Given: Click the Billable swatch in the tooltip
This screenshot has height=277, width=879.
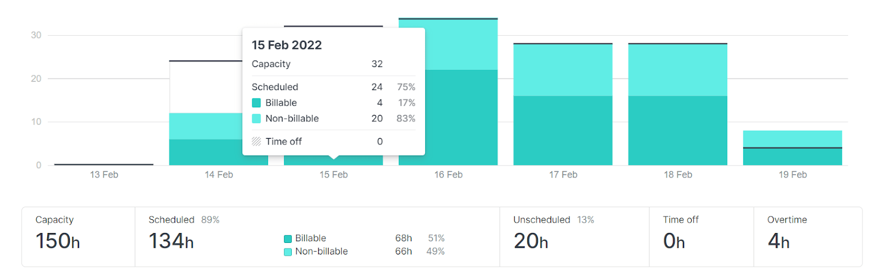Looking at the screenshot, I should click(256, 103).
